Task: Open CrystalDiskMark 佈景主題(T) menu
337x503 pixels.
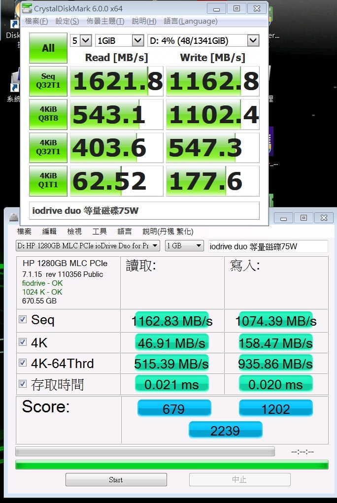Action: tap(105, 22)
